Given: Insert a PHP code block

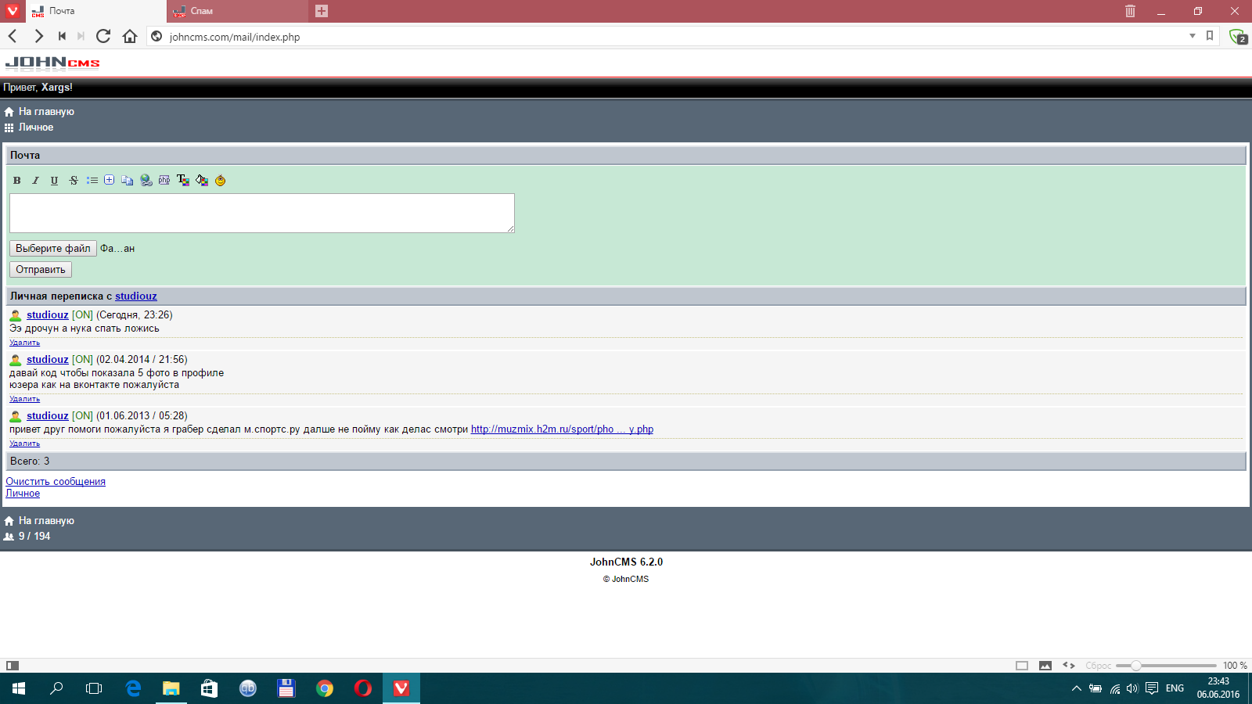Looking at the screenshot, I should [164, 181].
